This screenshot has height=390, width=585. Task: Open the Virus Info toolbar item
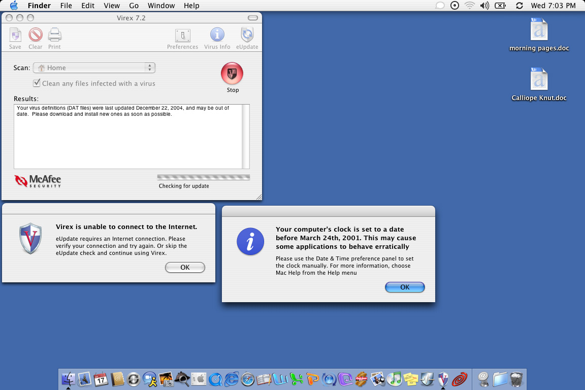click(217, 38)
